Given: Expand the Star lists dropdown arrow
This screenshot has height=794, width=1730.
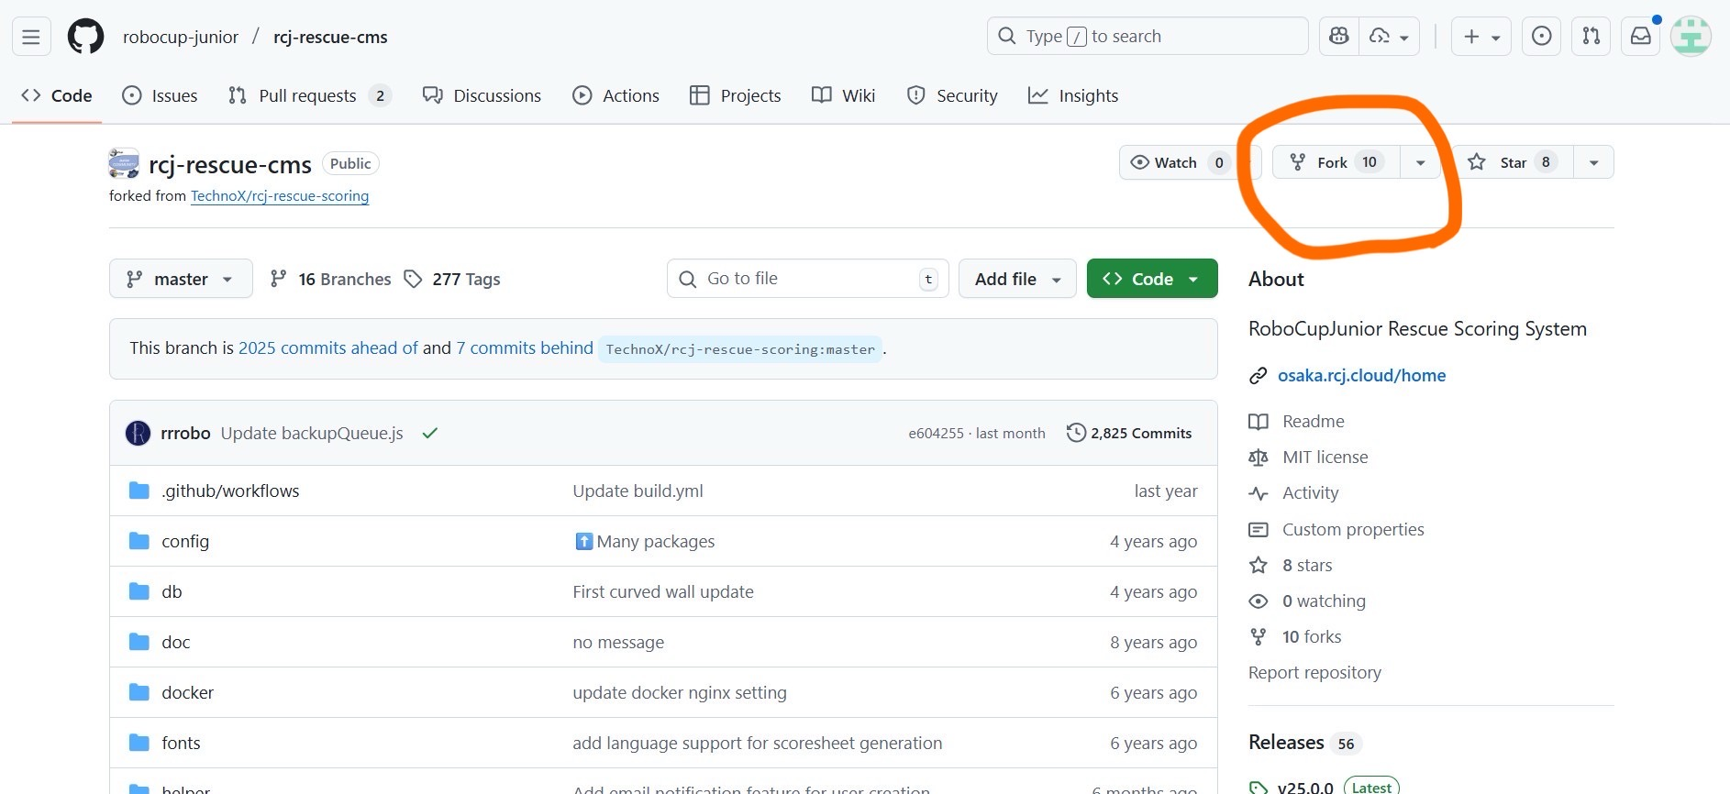Looking at the screenshot, I should pyautogui.click(x=1594, y=162).
